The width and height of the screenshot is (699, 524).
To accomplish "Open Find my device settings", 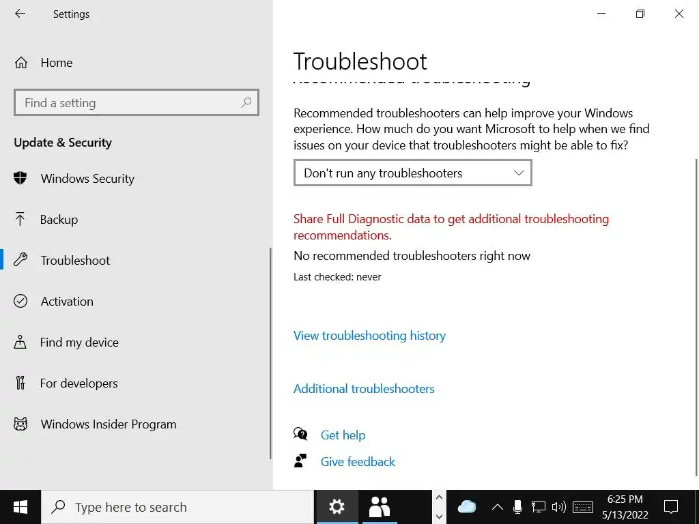I will coord(79,343).
